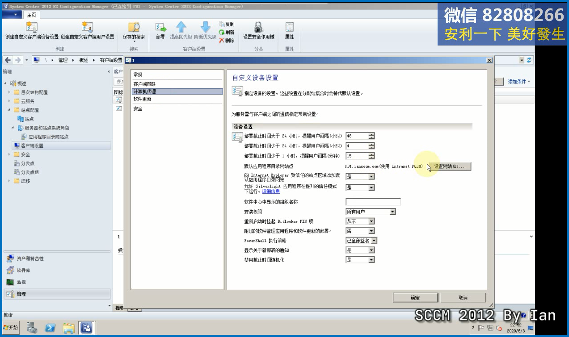Open the blue application menu button
Image resolution: width=569 pixels, height=337 pixels.
pyautogui.click(x=12, y=15)
